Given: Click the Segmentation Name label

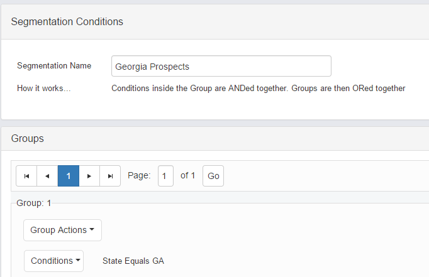Looking at the screenshot, I should (54, 66).
